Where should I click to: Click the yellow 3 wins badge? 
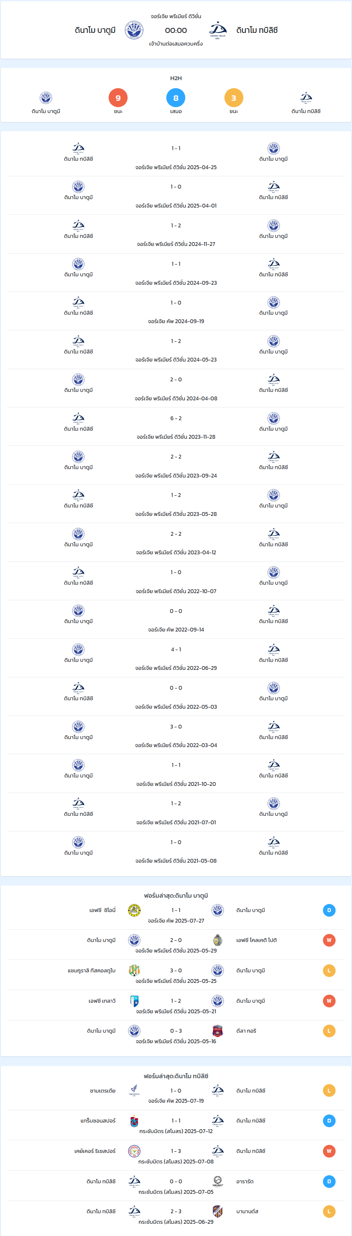[234, 98]
